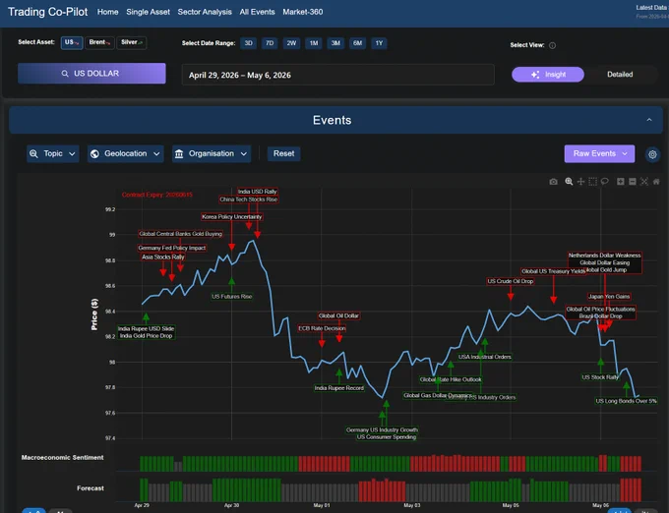669x513 pixels.
Task: Click the Asia Stocks Rally event label
Action: [x=163, y=256]
